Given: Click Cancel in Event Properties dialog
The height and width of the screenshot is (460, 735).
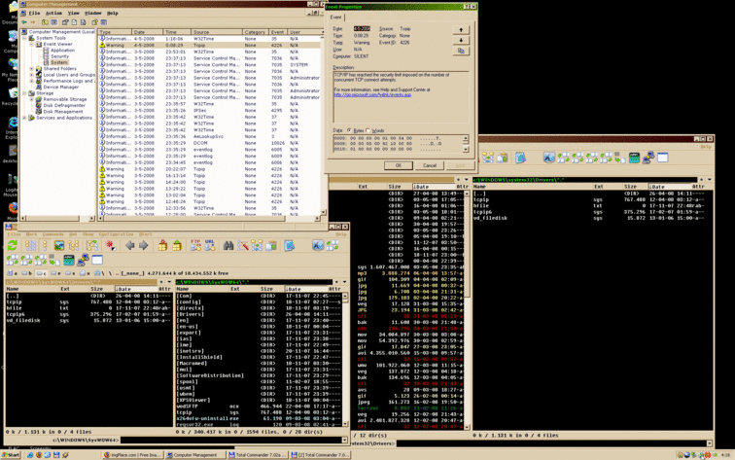Looking at the screenshot, I should (x=430, y=165).
